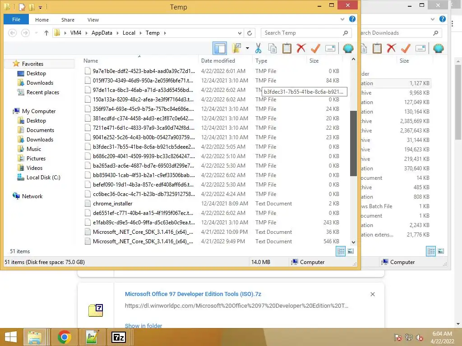Image resolution: width=462 pixels, height=346 pixels.
Task: Open Start menu
Action: tap(11, 337)
